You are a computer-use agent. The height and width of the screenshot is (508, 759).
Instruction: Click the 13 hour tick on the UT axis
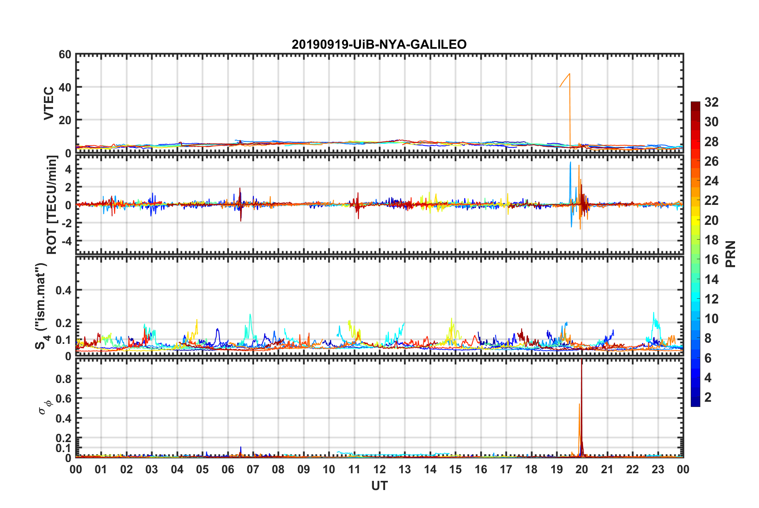pos(405,469)
